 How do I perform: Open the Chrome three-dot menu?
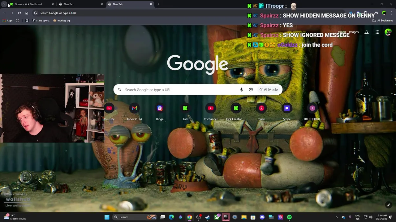[x=391, y=13]
